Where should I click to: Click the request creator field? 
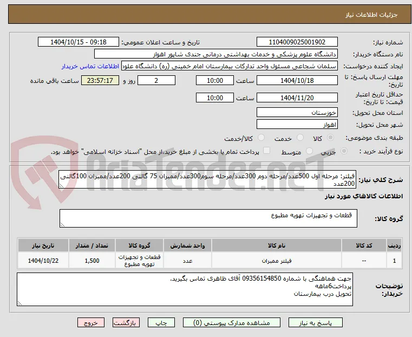coord(230,66)
